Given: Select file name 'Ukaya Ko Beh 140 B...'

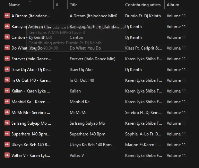Looking at the screenshot, I should (31, 145).
